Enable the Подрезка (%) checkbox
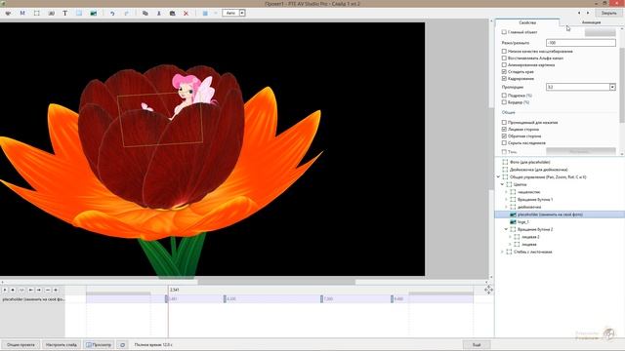Viewport: 625px width, 351px height. tap(504, 96)
